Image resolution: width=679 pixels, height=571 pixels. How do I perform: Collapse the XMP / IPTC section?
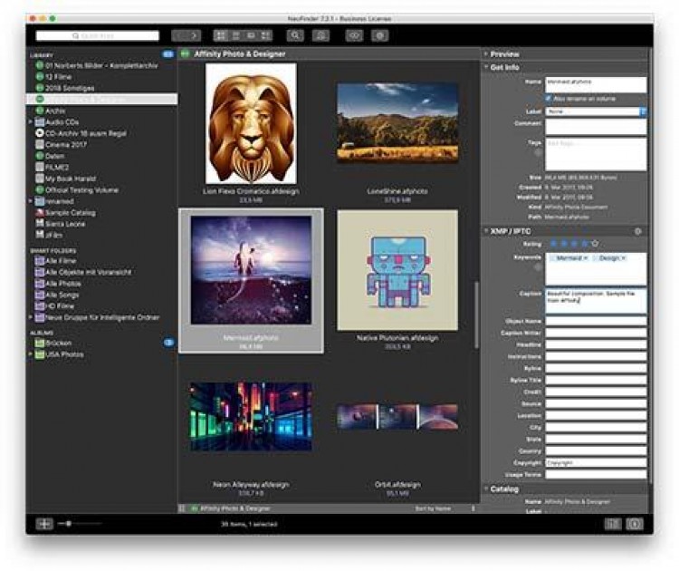(x=486, y=231)
